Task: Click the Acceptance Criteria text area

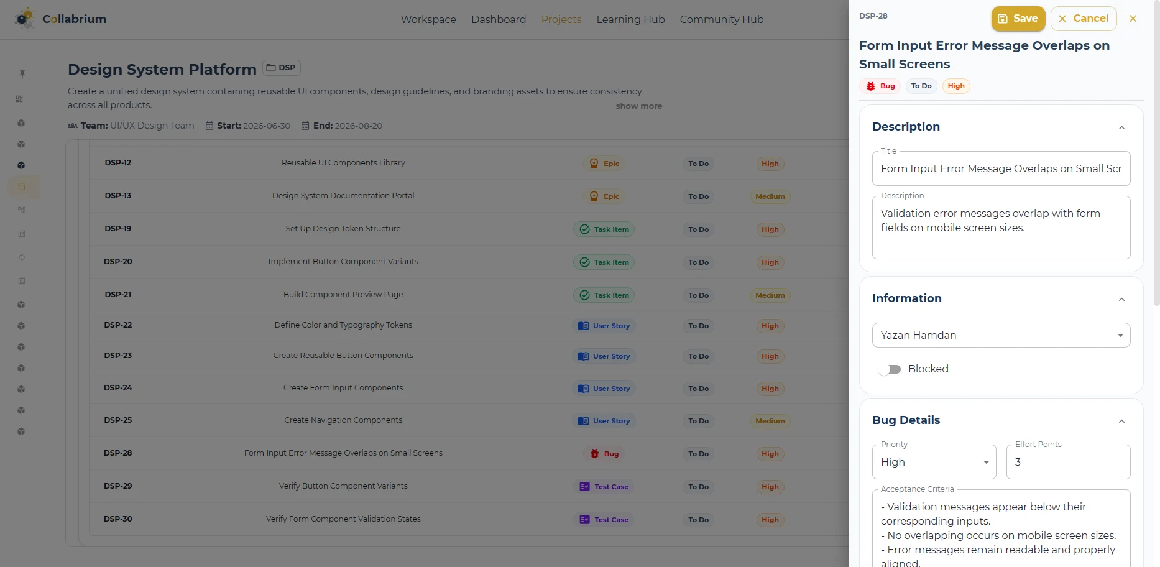Action: coord(1001,528)
